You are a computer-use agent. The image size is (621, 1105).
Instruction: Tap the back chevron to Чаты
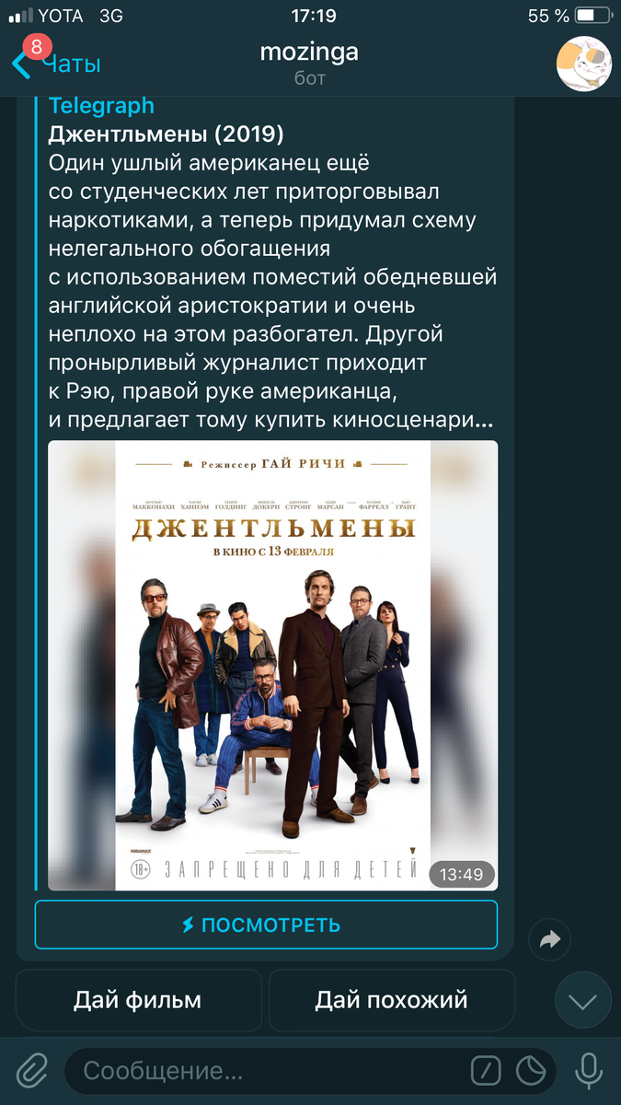(x=20, y=64)
